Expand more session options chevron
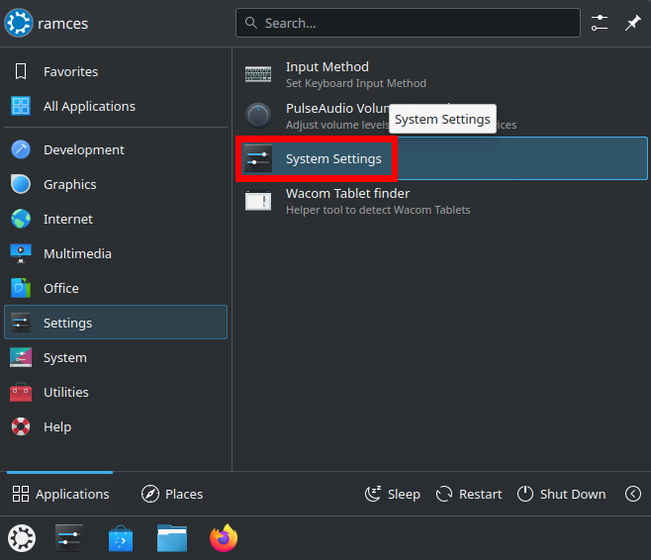 click(633, 494)
